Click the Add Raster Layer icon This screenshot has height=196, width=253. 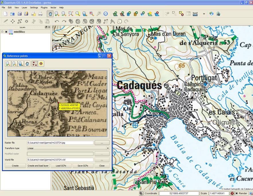122,14
